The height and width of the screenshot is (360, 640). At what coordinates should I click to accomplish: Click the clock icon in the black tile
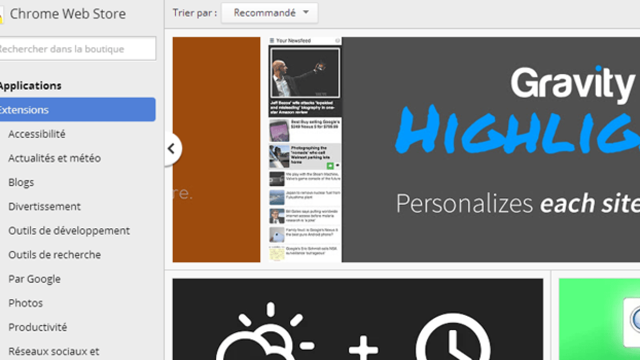click(453, 336)
